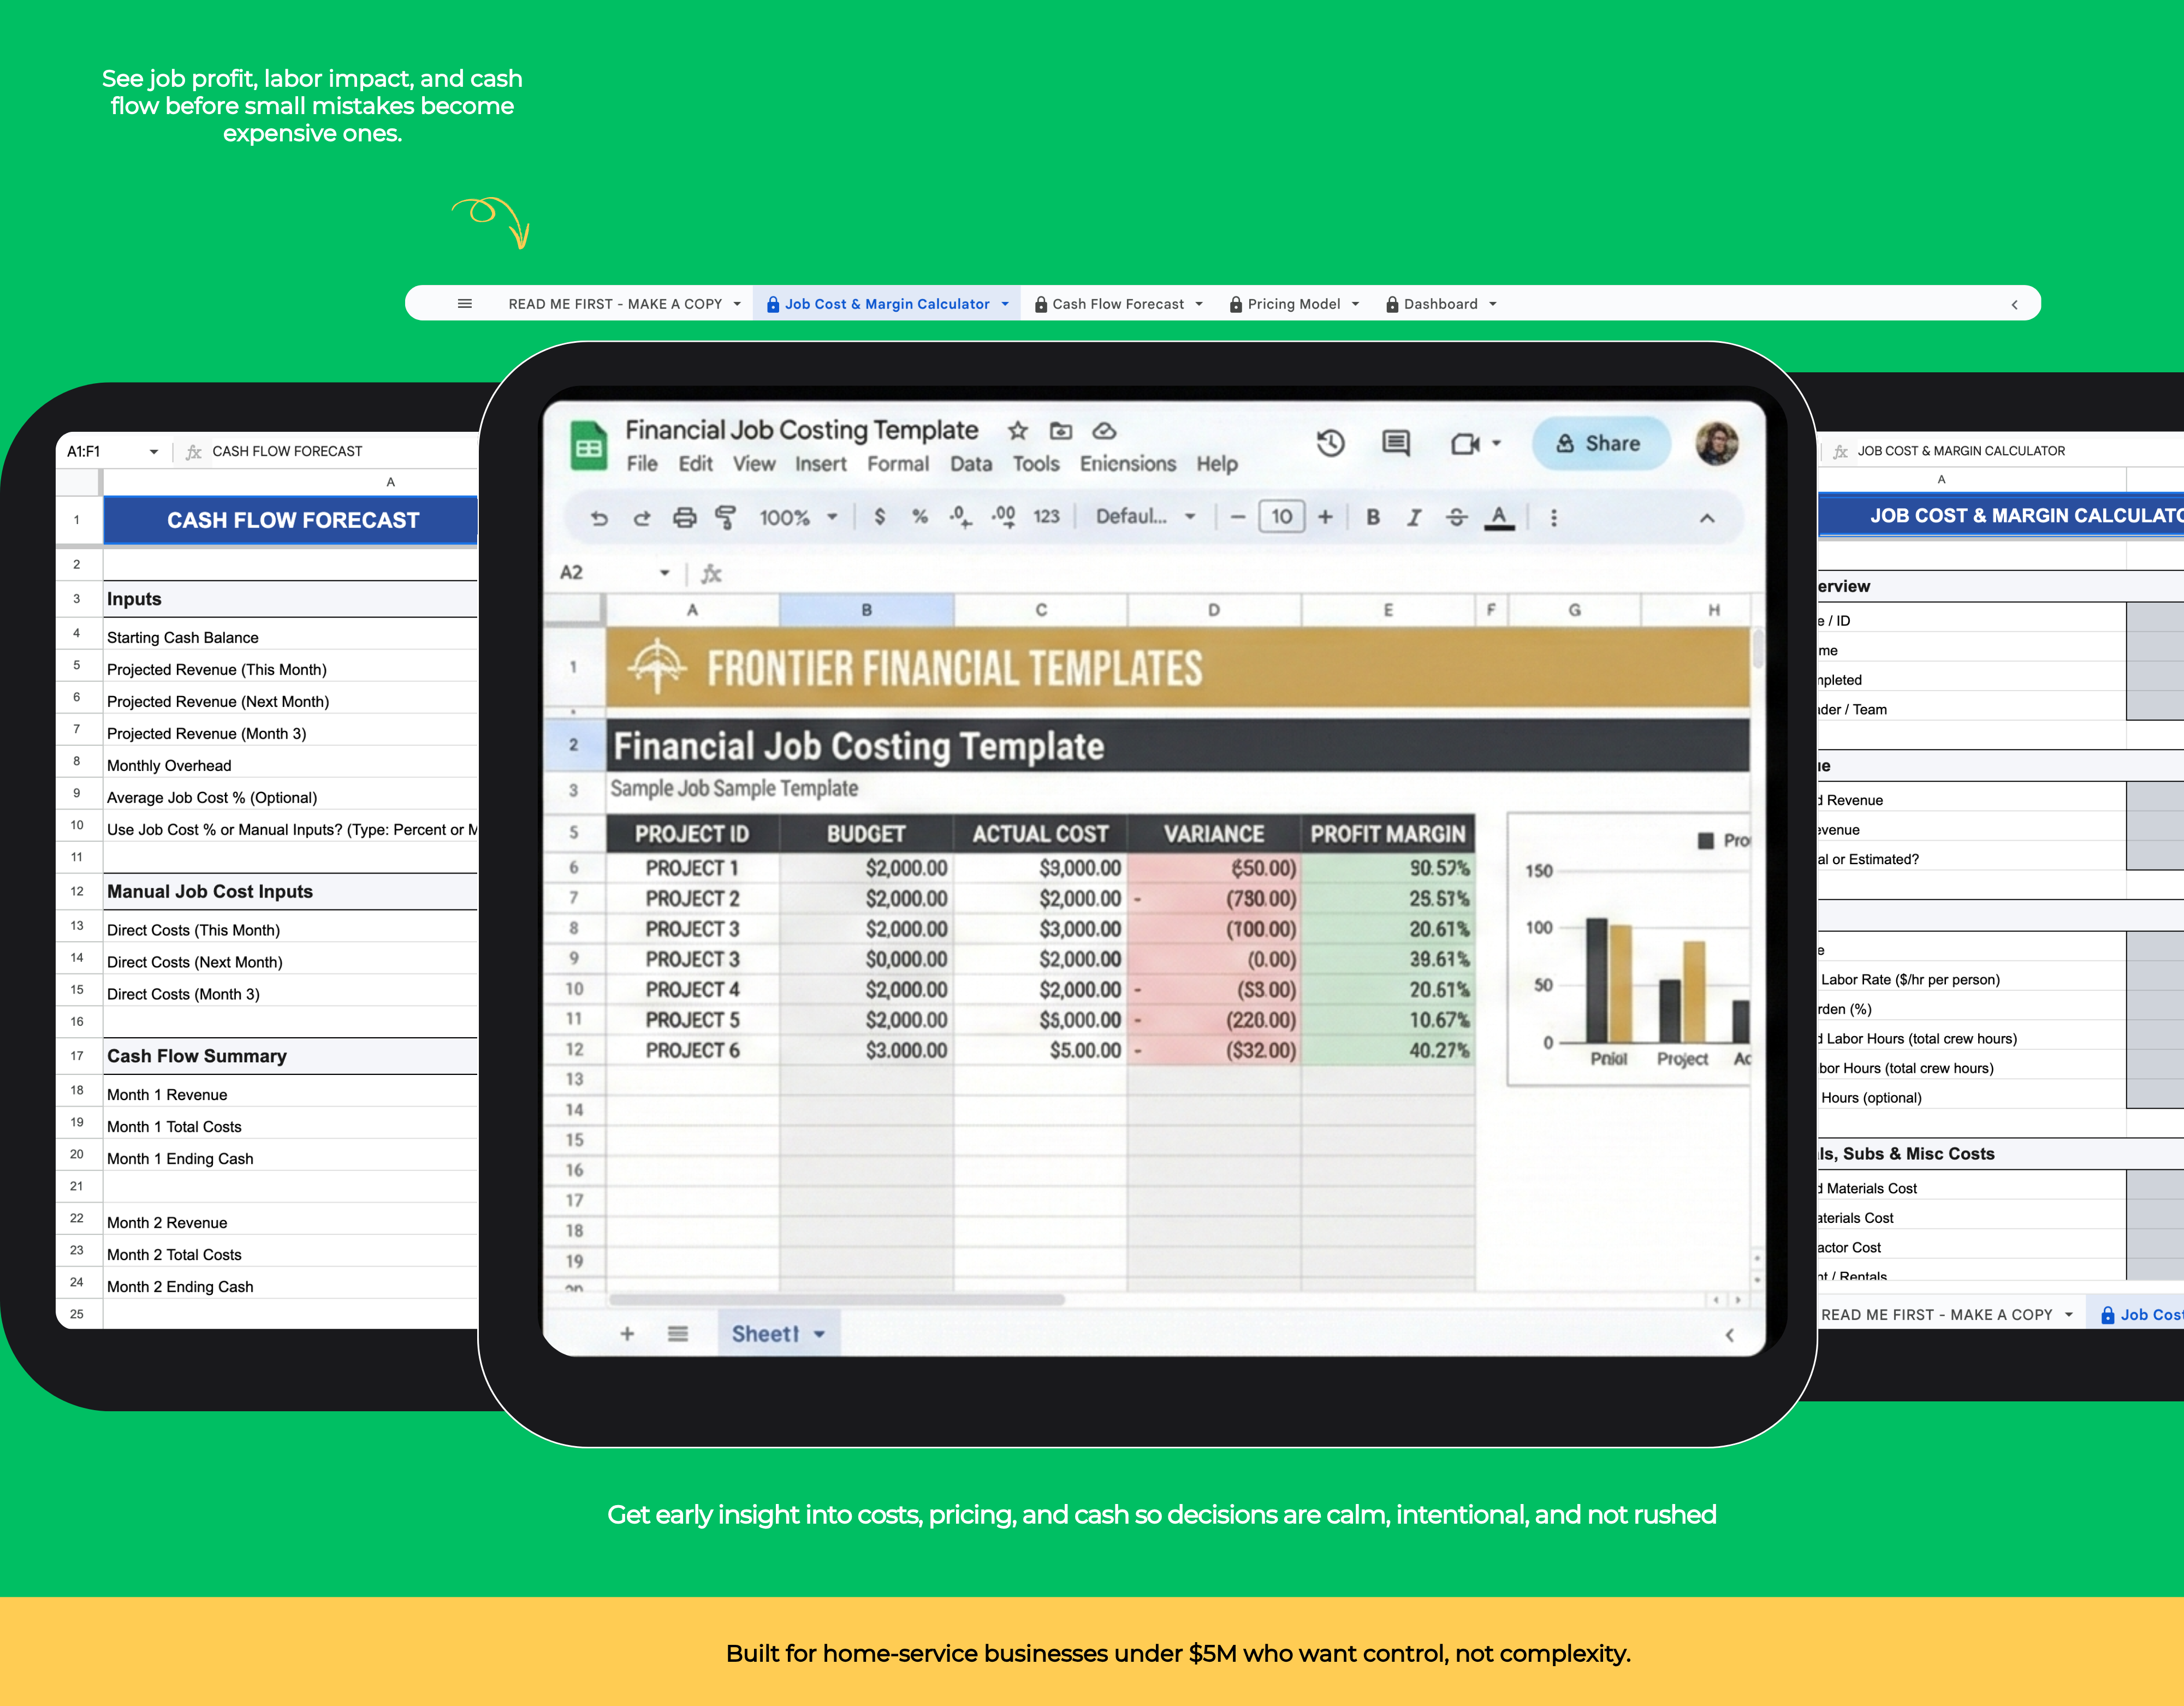This screenshot has width=2184, height=1706.
Task: Click the strikethrough formatting icon
Action: pyautogui.click(x=1457, y=517)
